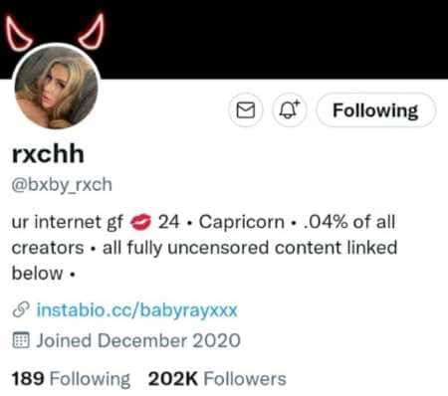Click the Joined December 2020 text
The height and width of the screenshot is (396, 448).
tap(138, 340)
